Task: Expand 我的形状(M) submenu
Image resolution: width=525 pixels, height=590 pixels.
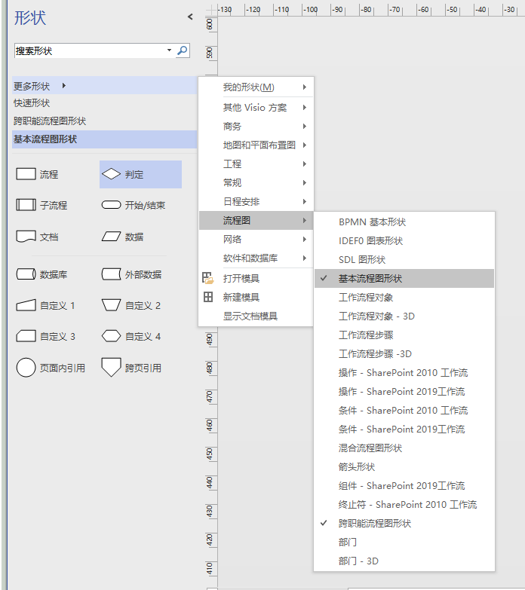Action: [x=256, y=87]
